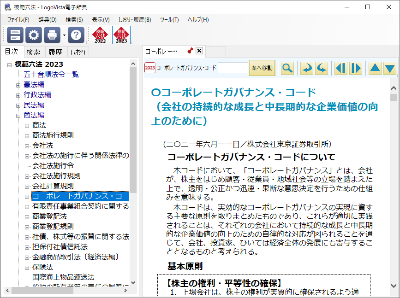
Task: Click the blue up triangle icon
Action: coord(375,68)
